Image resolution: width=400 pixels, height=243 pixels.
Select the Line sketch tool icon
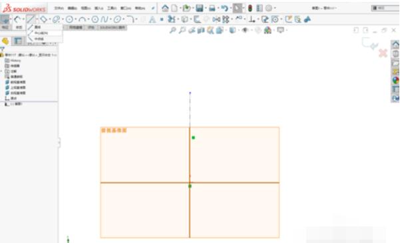tap(31, 19)
